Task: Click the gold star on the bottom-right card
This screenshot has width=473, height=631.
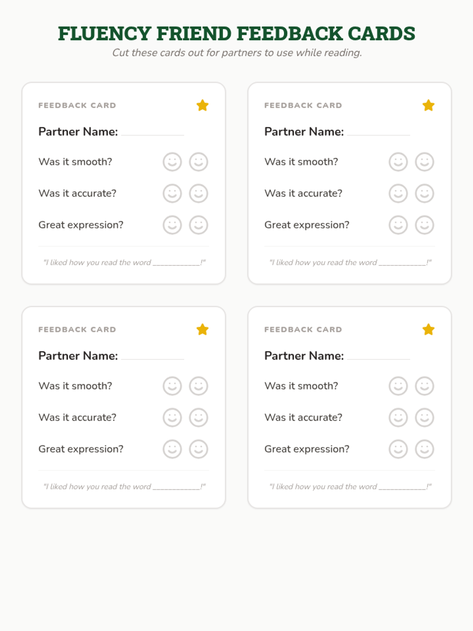Action: click(x=428, y=329)
